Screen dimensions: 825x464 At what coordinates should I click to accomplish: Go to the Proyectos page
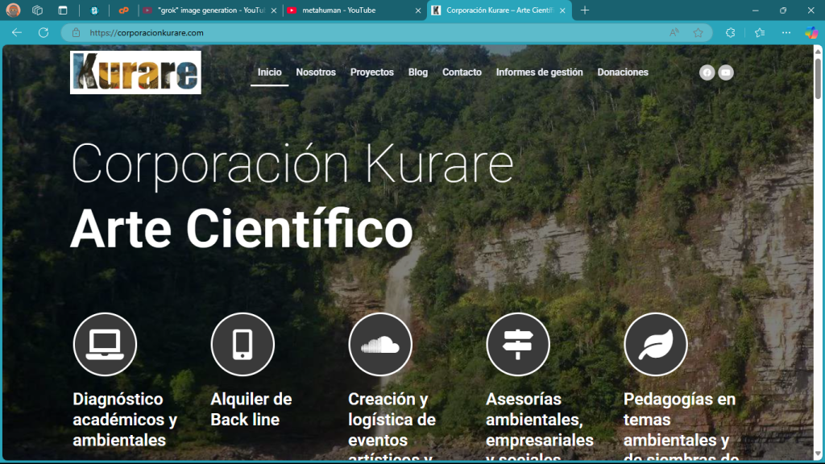pos(372,72)
